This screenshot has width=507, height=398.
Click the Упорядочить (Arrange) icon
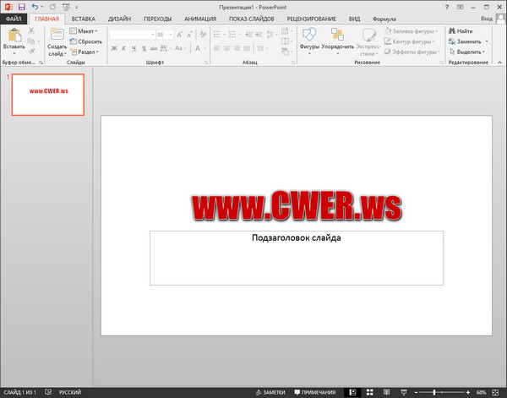coord(337,35)
